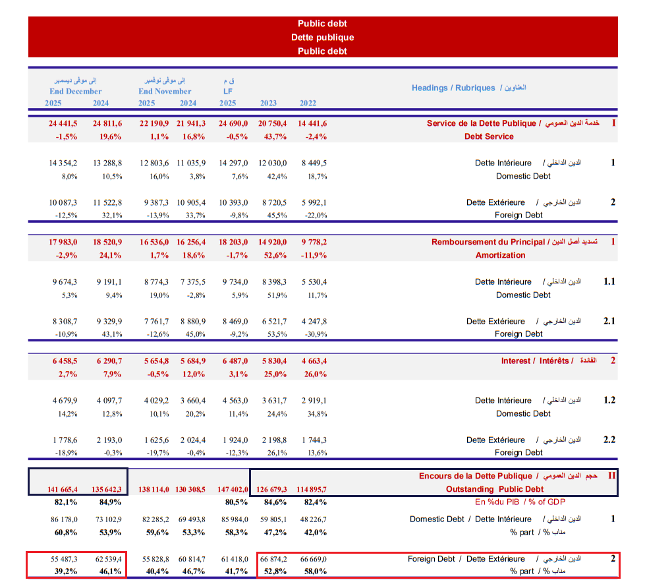645x586 pixels.
Task: Click the "End December" column header
Action: point(76,92)
